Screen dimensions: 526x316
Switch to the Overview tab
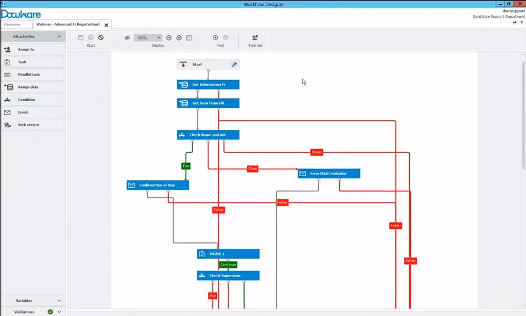[12, 25]
